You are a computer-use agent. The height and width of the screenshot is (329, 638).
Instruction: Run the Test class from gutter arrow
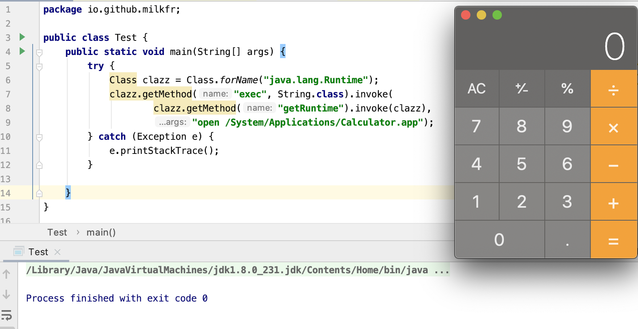[22, 37]
